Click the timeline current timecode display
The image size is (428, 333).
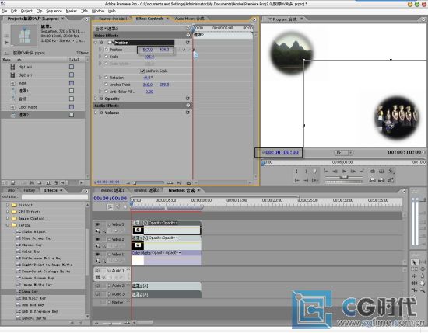[111, 199]
